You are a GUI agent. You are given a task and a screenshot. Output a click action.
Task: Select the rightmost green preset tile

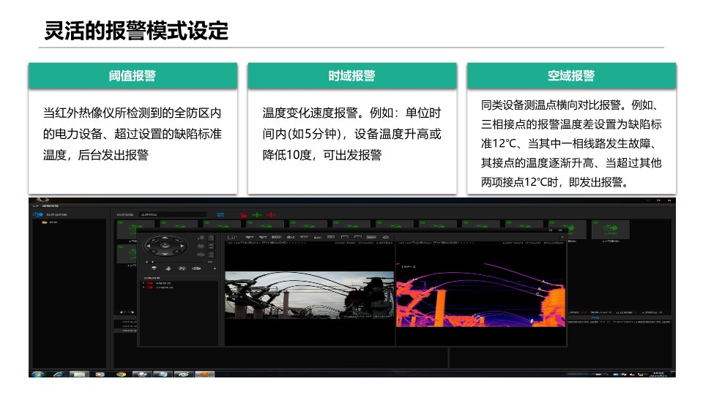(609, 229)
